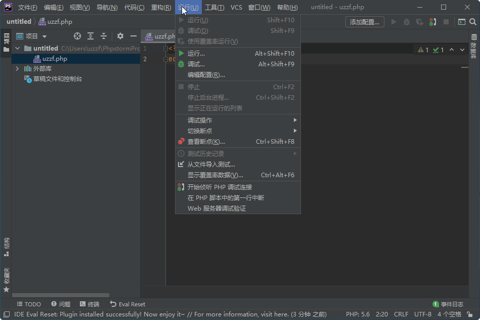
Task: Choose Run... with Alt+Shift+F10 entry
Action: (x=238, y=53)
